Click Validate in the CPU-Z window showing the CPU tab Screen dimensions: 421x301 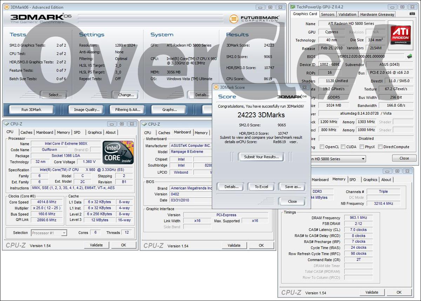click(x=96, y=245)
